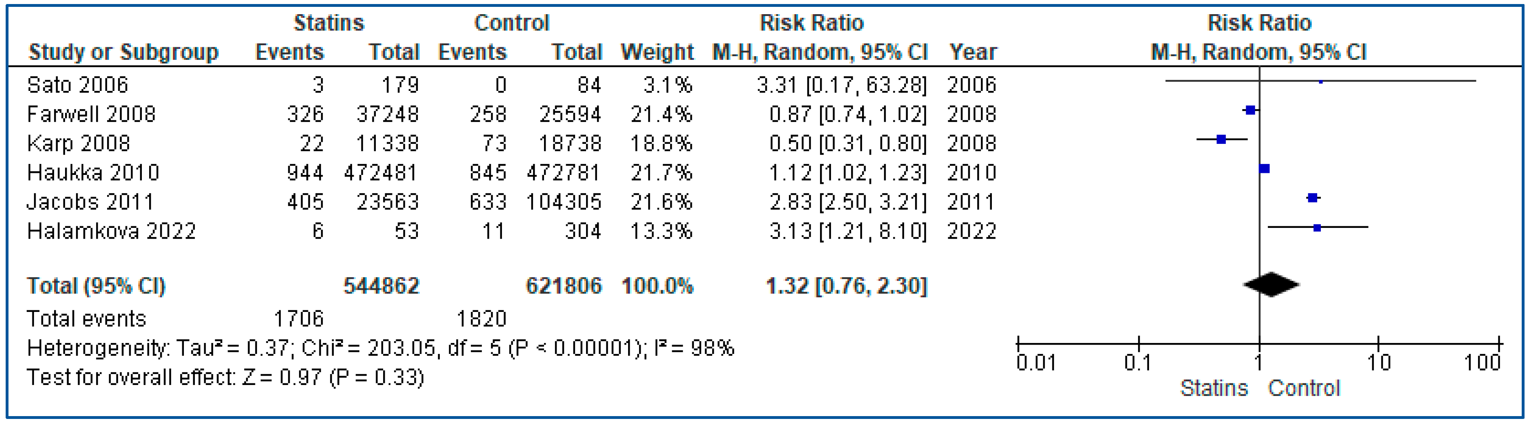
Task: Click the Heterogeneity statistics line
Action: point(380,348)
